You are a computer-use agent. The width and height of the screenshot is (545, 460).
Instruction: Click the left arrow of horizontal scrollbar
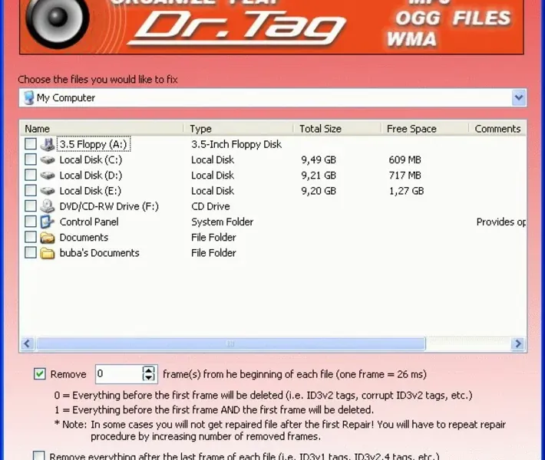[27, 343]
